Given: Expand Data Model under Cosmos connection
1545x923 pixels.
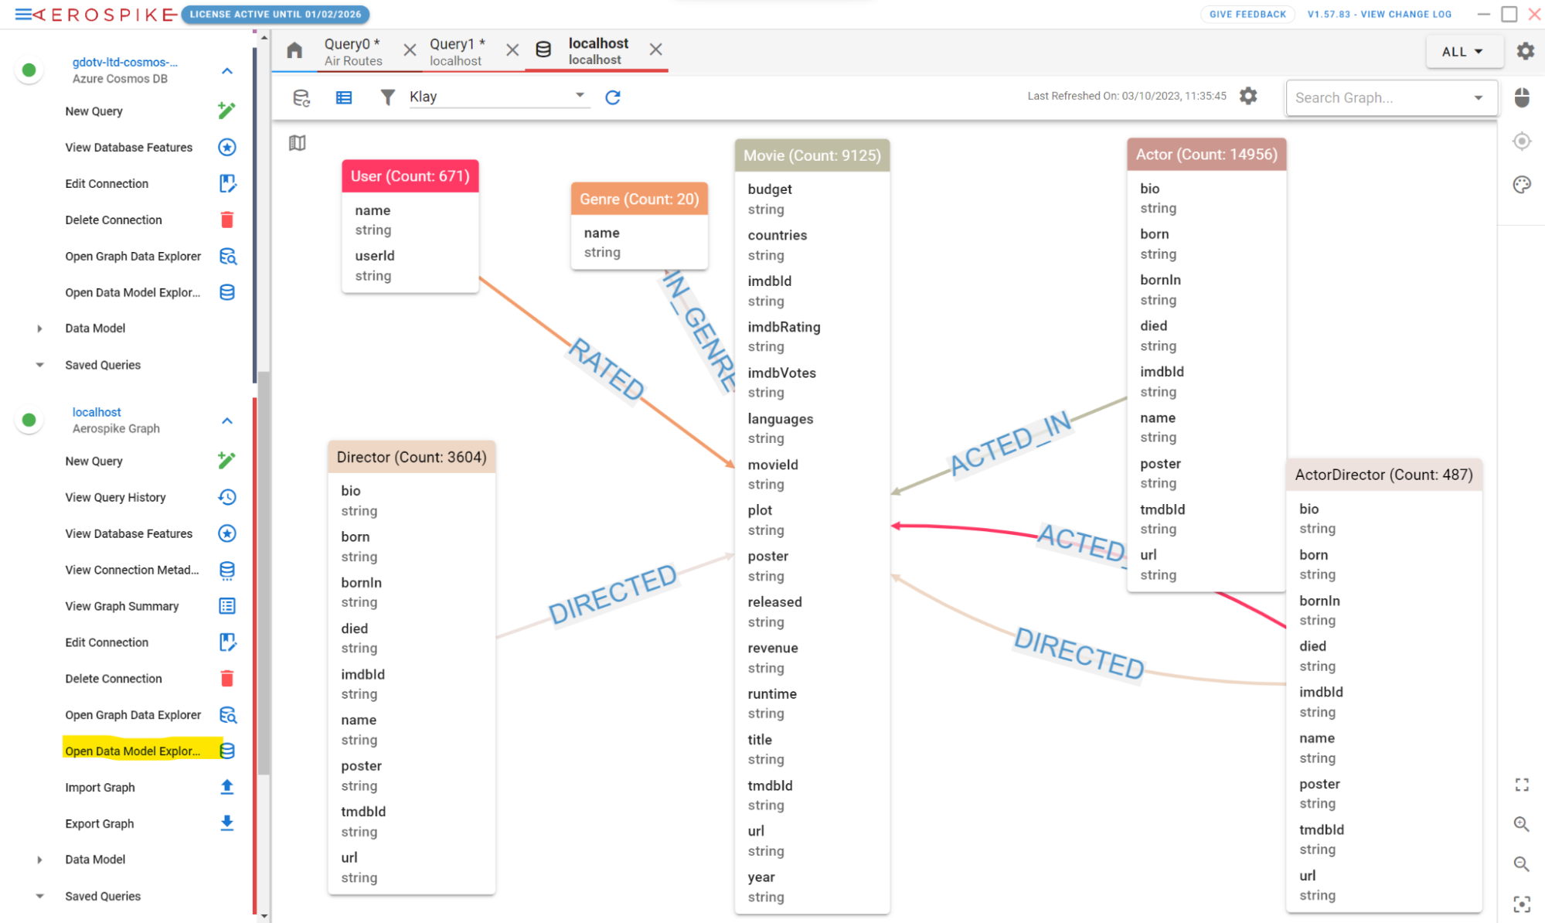Looking at the screenshot, I should [x=39, y=329].
